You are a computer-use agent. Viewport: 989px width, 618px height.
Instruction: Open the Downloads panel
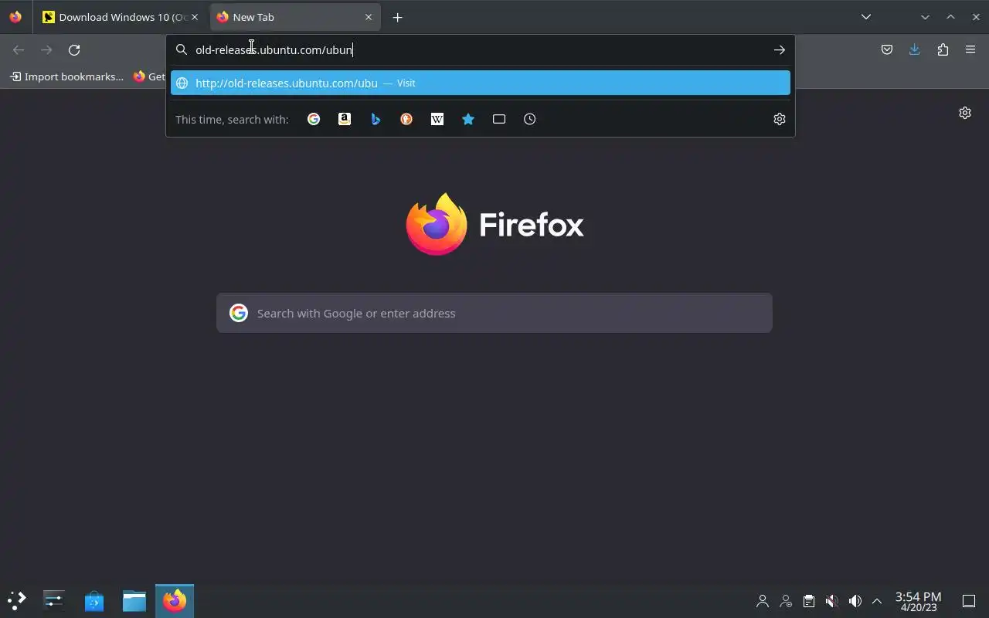click(x=915, y=50)
